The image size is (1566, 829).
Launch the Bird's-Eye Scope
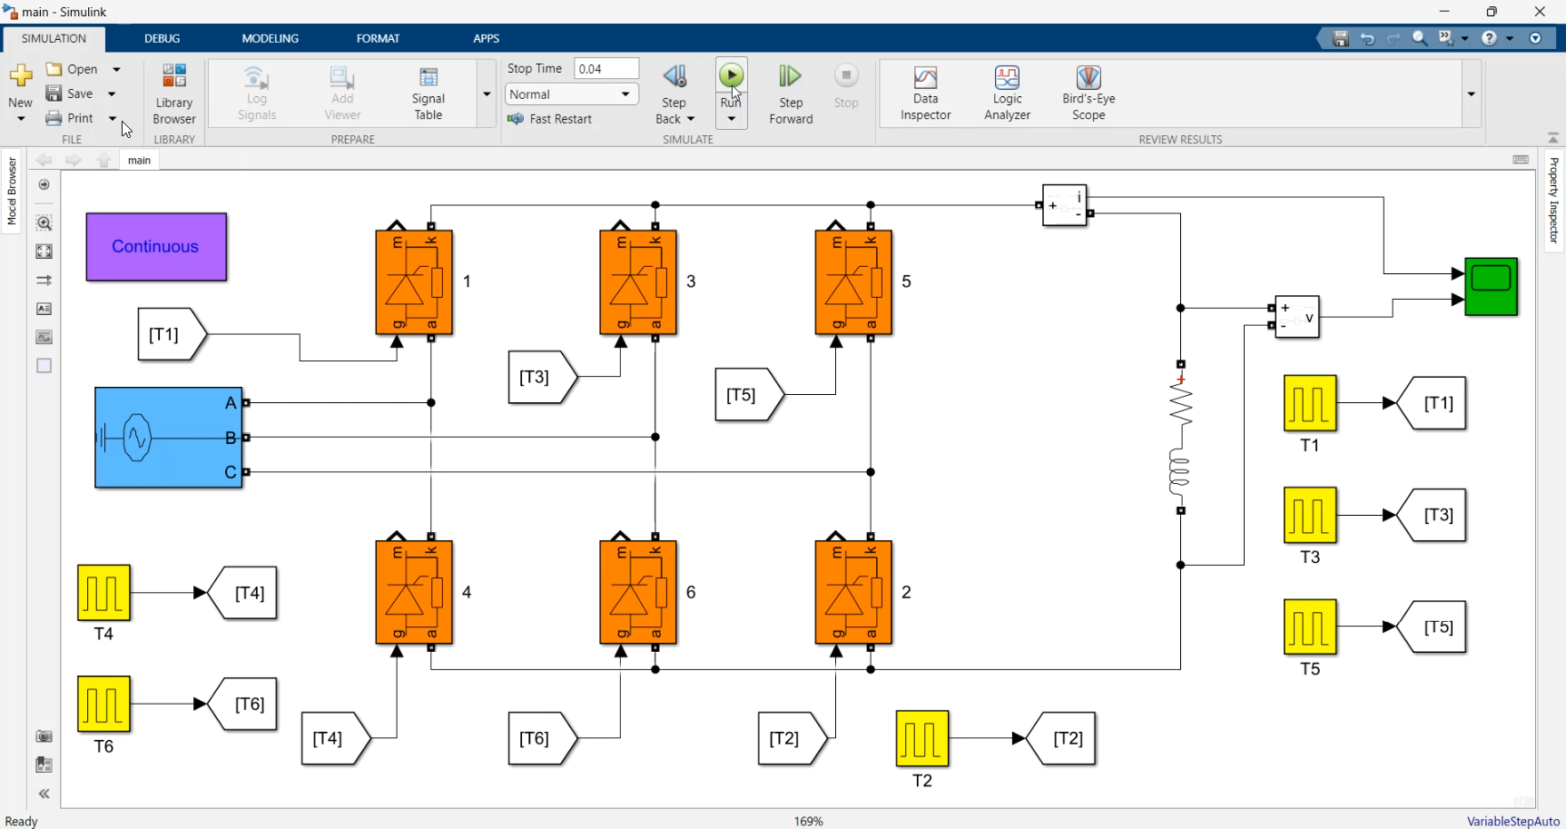pos(1088,94)
